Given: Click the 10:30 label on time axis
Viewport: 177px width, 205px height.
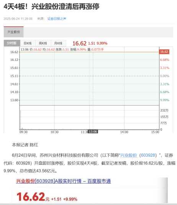Looking at the screenshot, I should [x=54, y=132].
